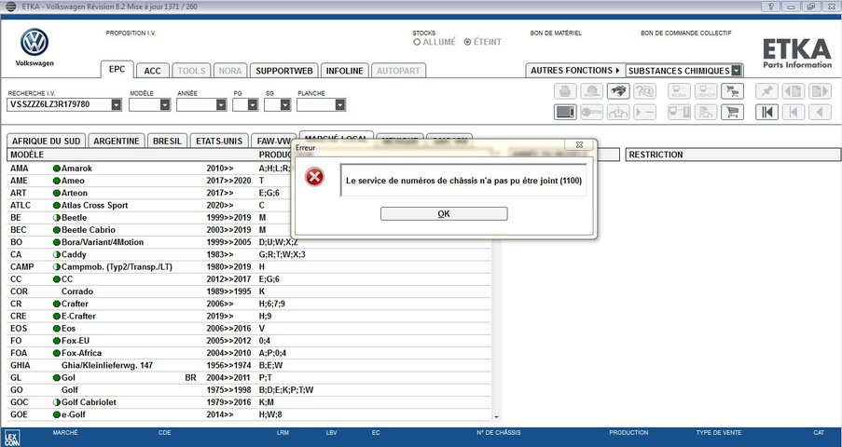
Task: Click the help question mark in title bar
Action: [x=770, y=7]
